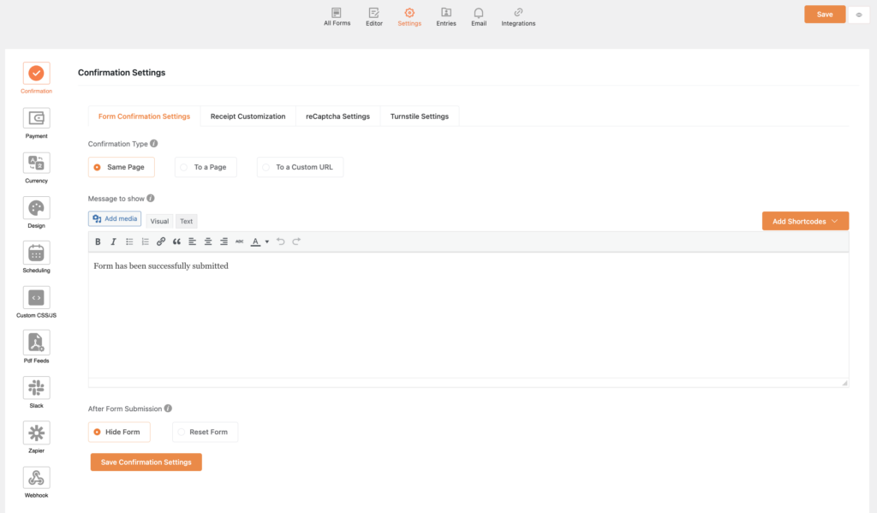Click the Bold formatting icon
Screen dimensions: 877x513
tap(98, 242)
